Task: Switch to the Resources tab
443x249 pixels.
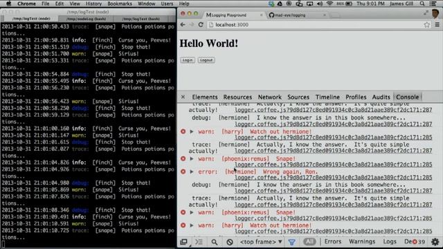Action: 237,97
